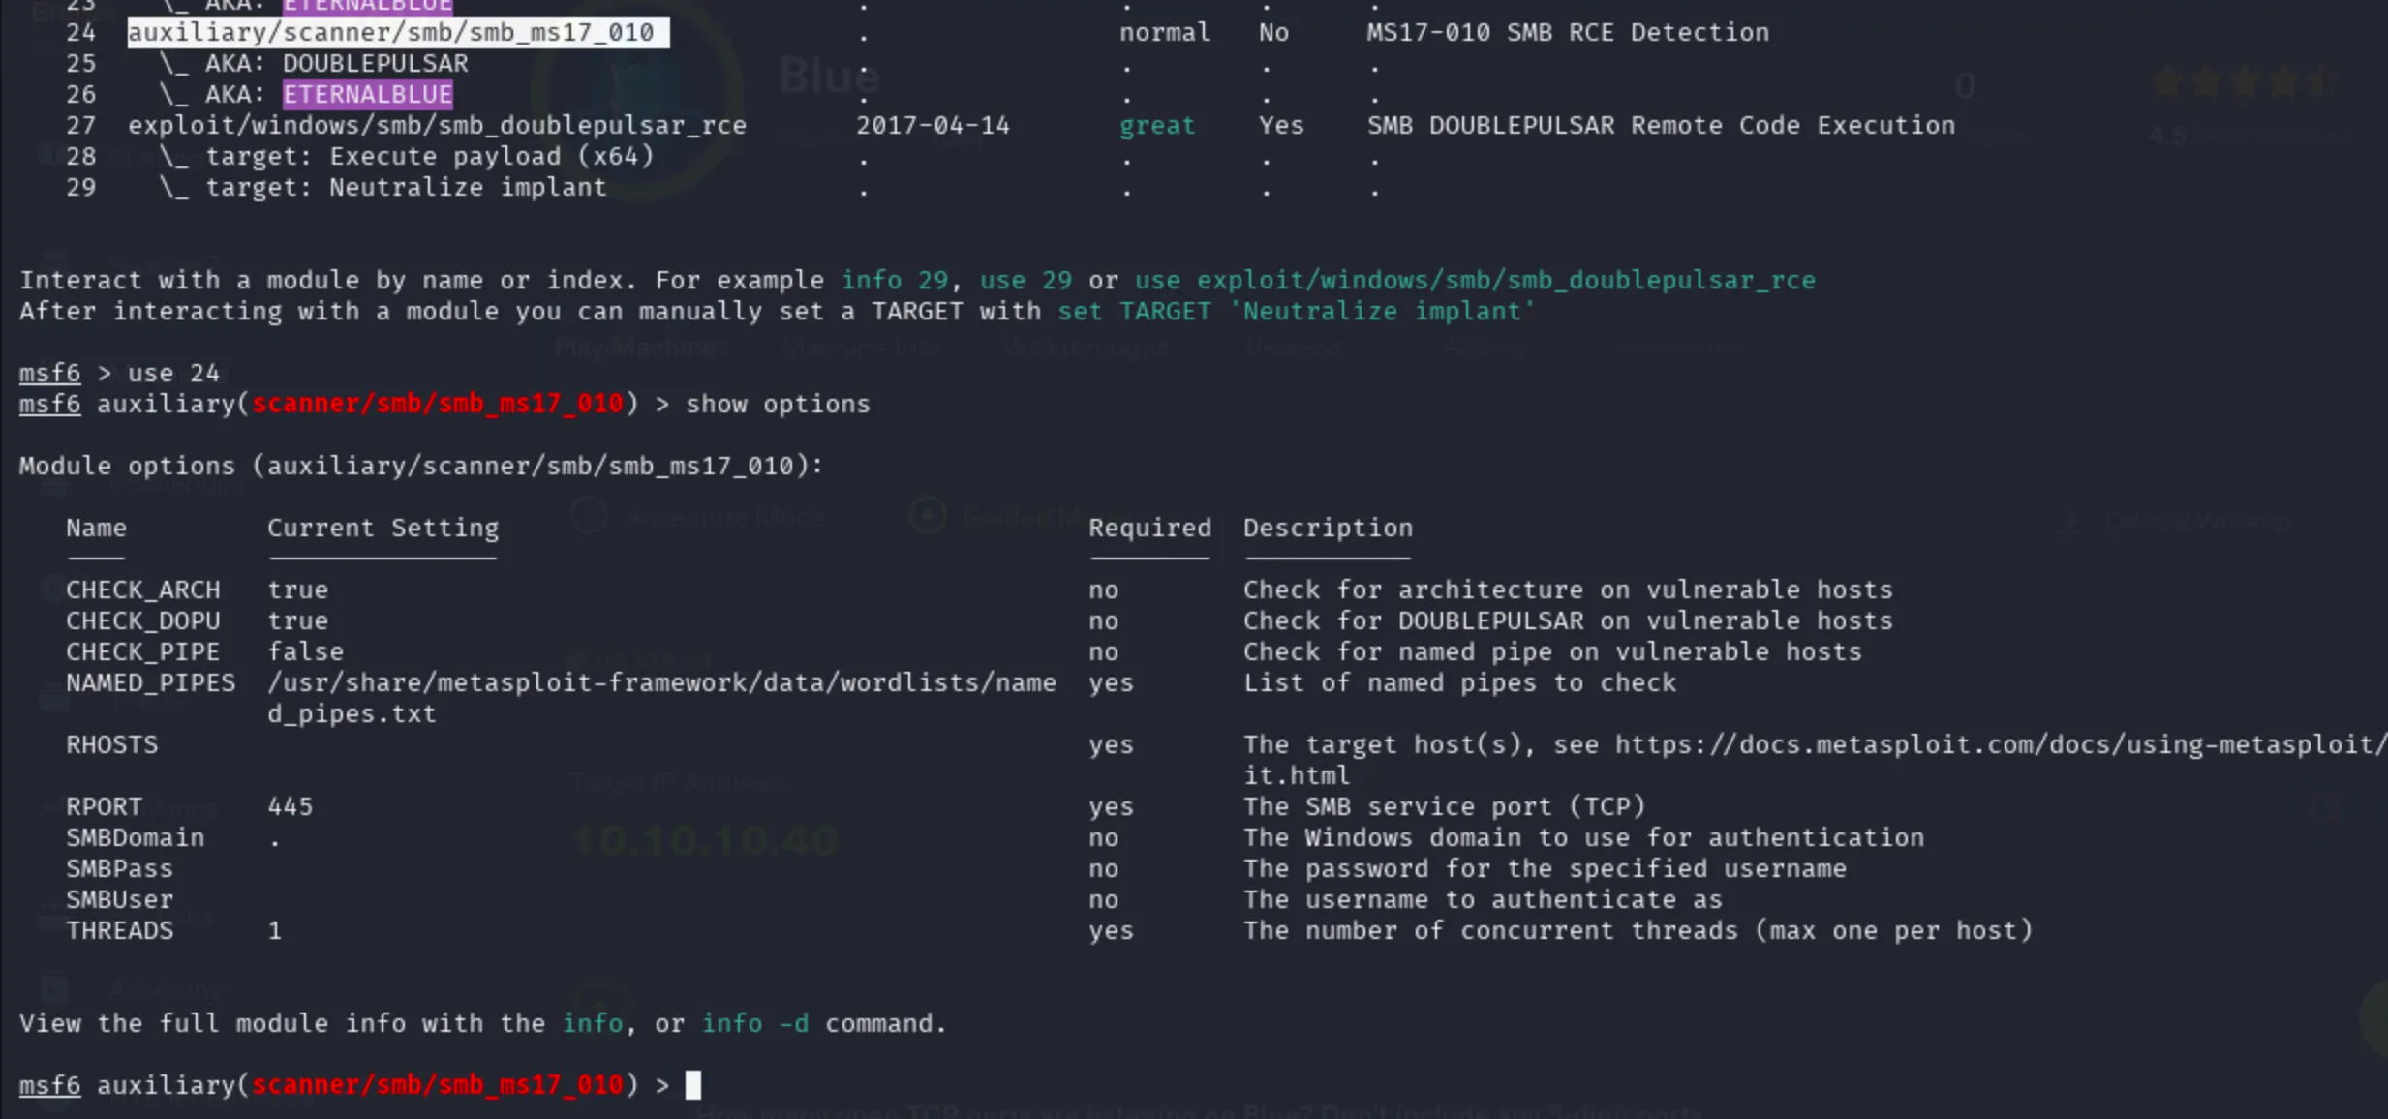Click the wrapped 'd_pipes.txt' filename

352,714
